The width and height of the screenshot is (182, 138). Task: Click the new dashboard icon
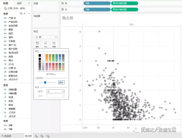[x=42, y=136]
